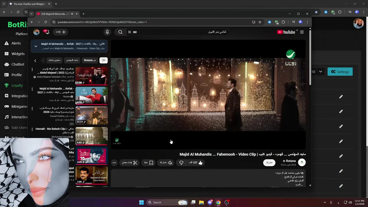This screenshot has width=368, height=207.
Task: Show hidden system tray icons
Action: [x=325, y=202]
